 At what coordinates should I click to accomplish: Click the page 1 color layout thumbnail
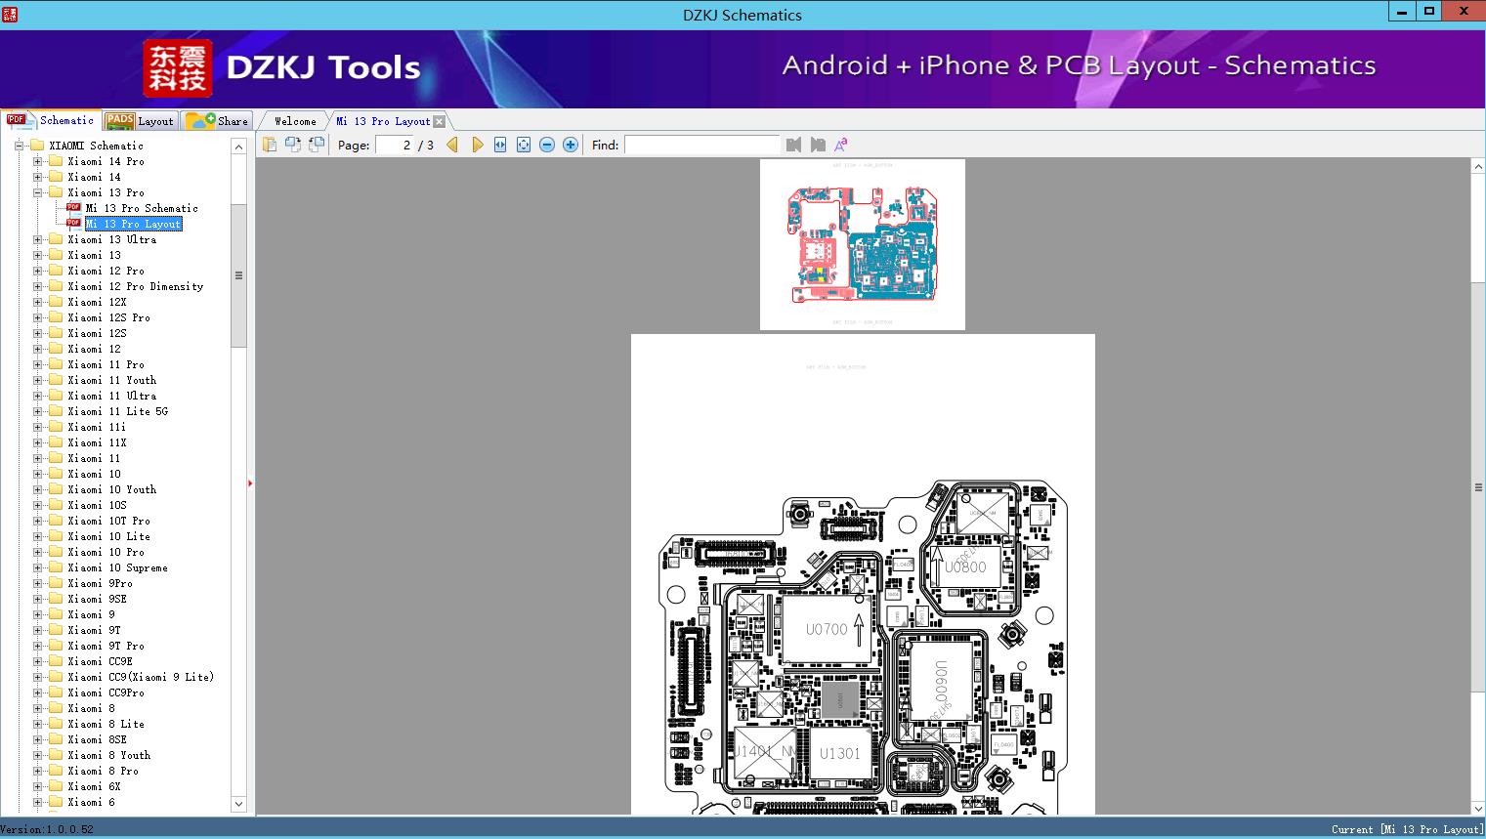tap(863, 244)
